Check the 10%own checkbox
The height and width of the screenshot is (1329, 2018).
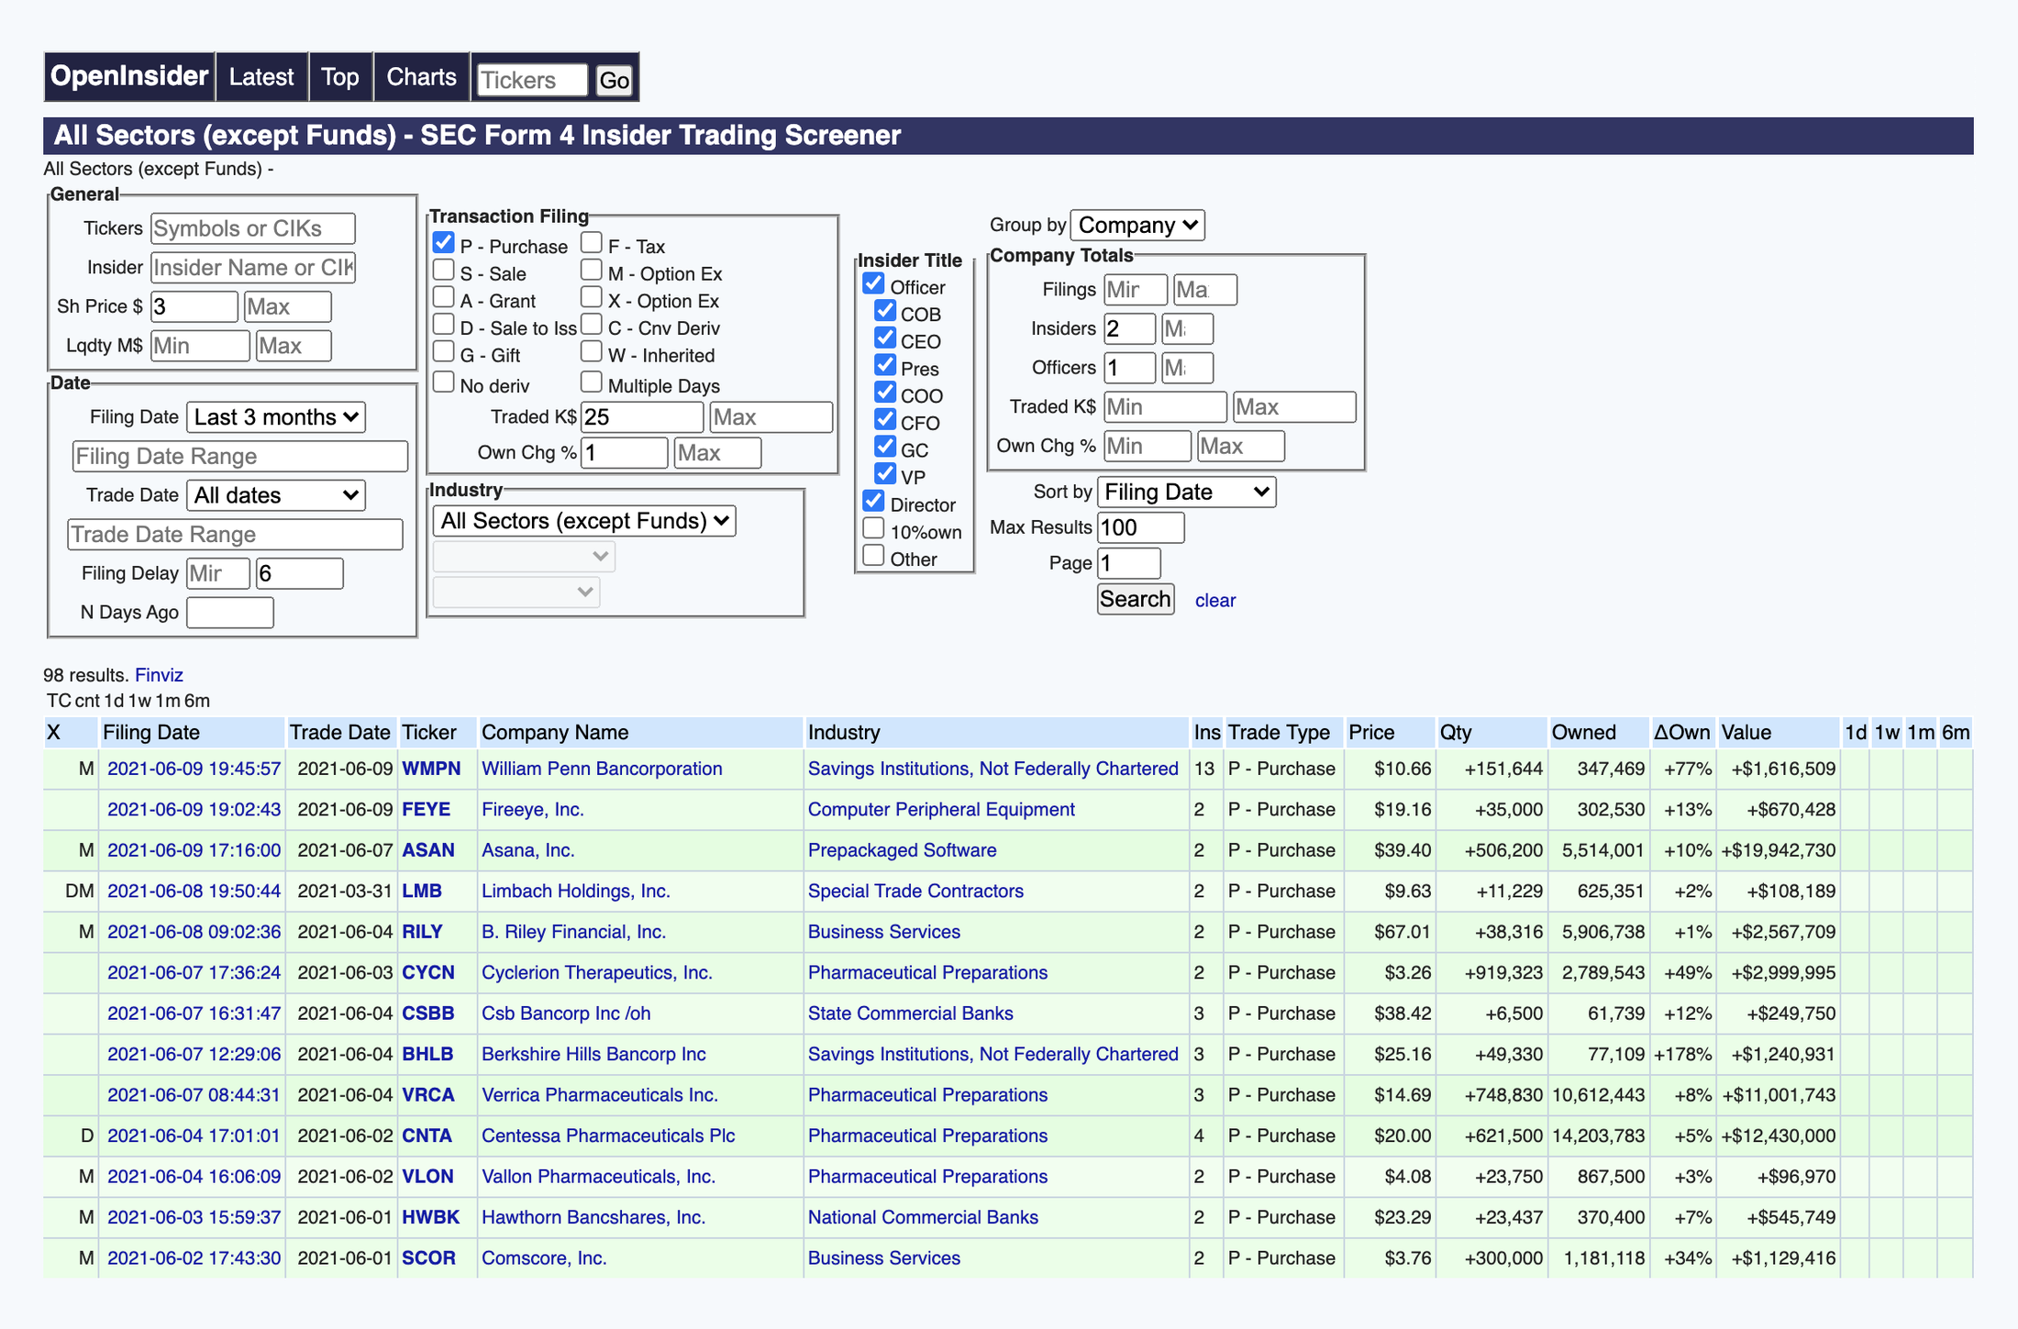click(x=874, y=529)
